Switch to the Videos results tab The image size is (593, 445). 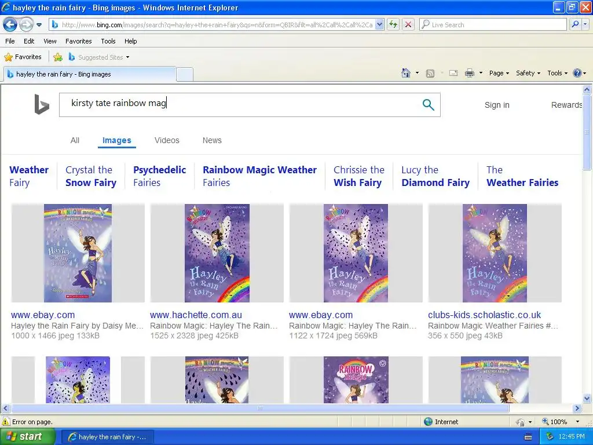coord(167,140)
